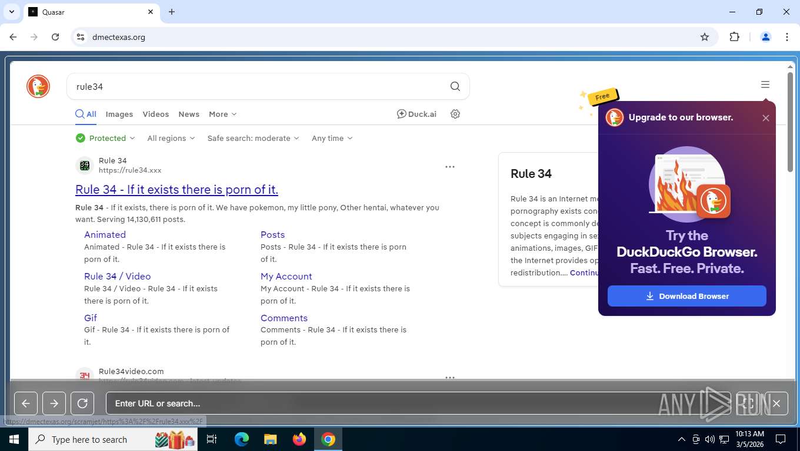The image size is (800, 451).
Task: Open the Animated sitelink
Action: pos(105,234)
